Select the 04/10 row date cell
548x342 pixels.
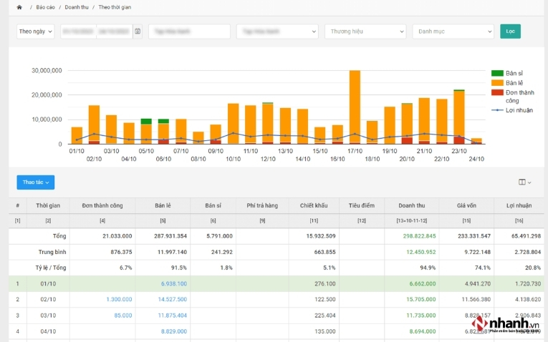(48, 331)
